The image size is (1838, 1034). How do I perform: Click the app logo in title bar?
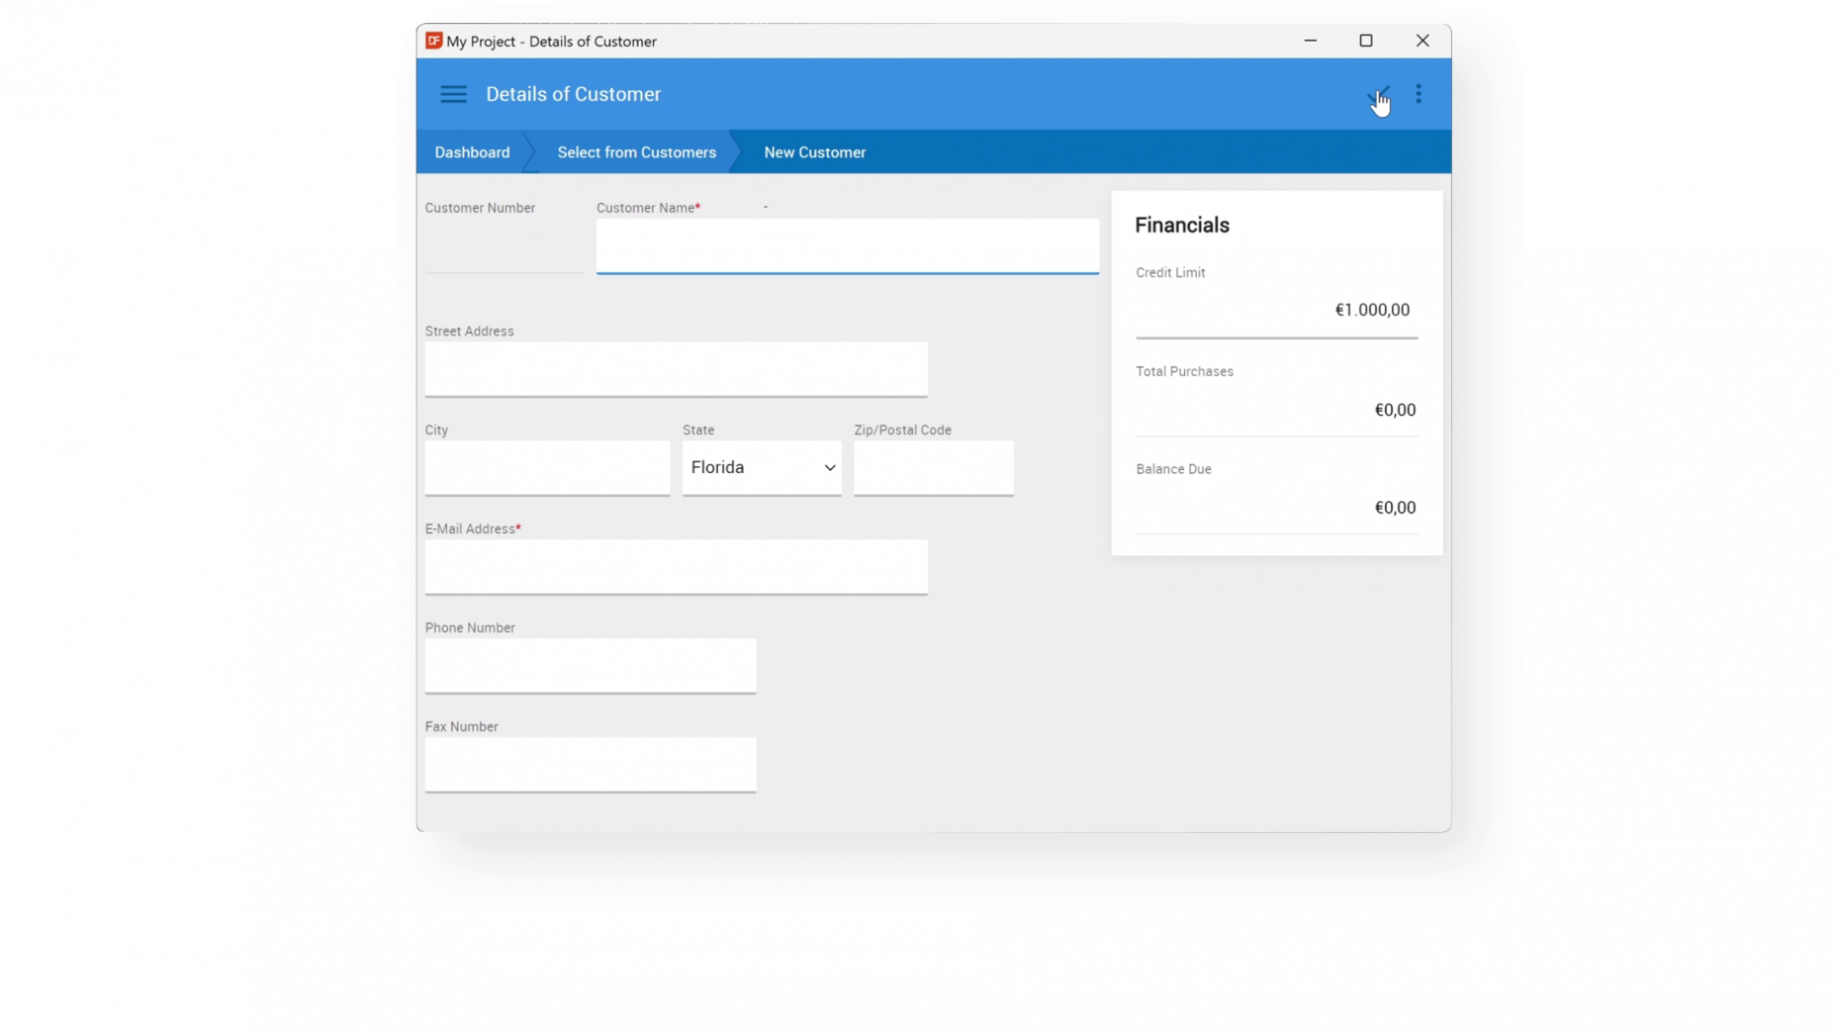click(433, 41)
